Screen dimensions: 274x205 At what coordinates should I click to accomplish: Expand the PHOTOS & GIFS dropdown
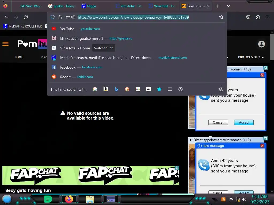coord(251,57)
